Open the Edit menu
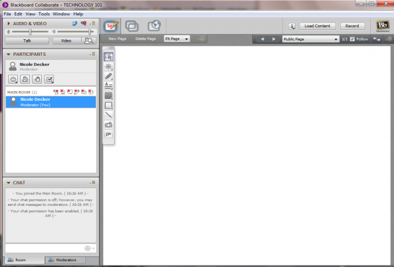This screenshot has width=394, height=267. (x=18, y=14)
